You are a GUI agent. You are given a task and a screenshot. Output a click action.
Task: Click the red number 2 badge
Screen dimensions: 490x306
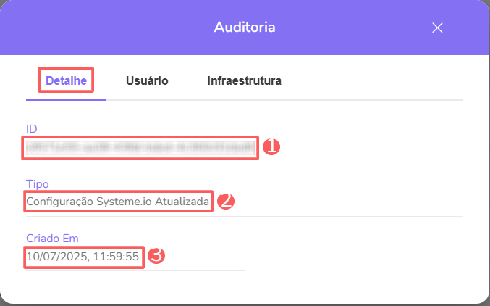click(225, 201)
